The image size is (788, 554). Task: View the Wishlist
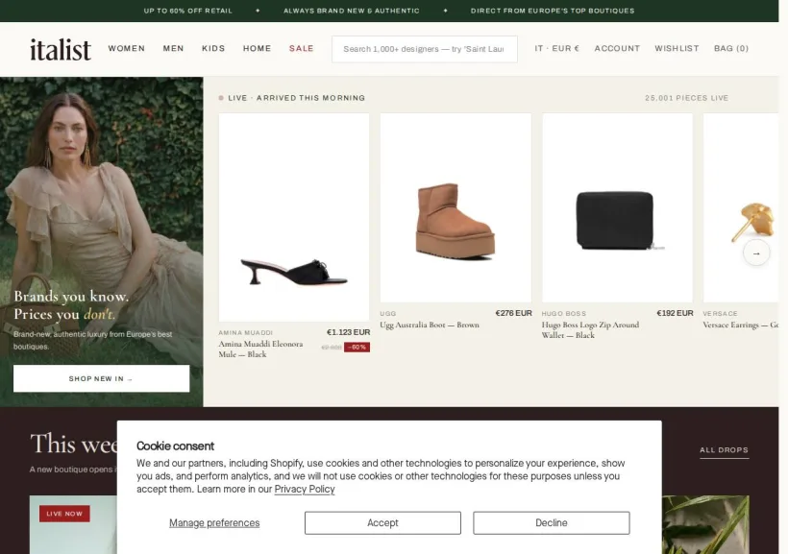pyautogui.click(x=677, y=48)
